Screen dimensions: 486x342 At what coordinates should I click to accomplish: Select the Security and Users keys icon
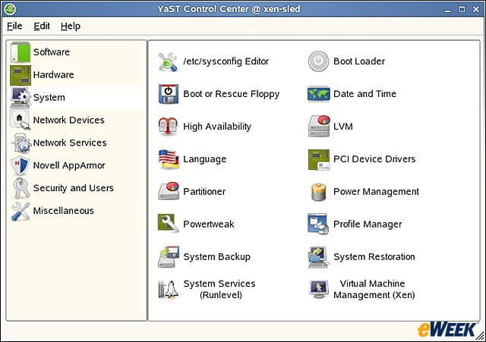(x=21, y=188)
